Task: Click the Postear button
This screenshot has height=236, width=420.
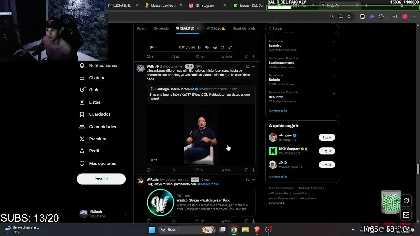Action: point(101,179)
